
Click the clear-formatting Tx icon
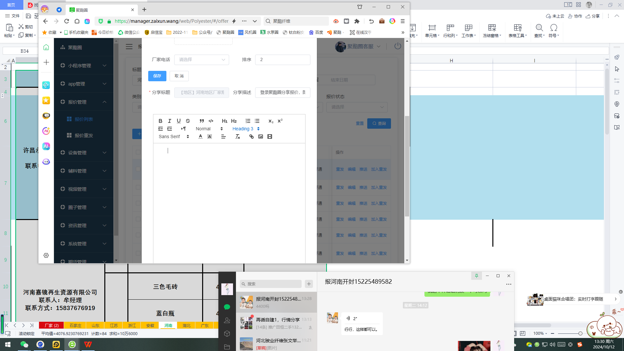[x=238, y=136]
